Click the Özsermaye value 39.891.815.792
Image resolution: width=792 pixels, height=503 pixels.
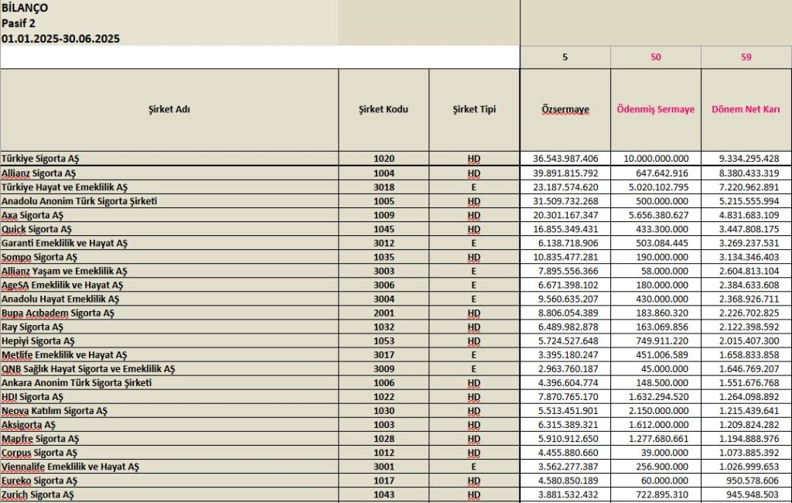[x=565, y=173]
